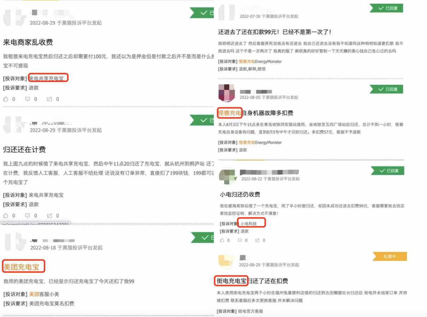Click the body text starting 我在威海高铁站

312,209
